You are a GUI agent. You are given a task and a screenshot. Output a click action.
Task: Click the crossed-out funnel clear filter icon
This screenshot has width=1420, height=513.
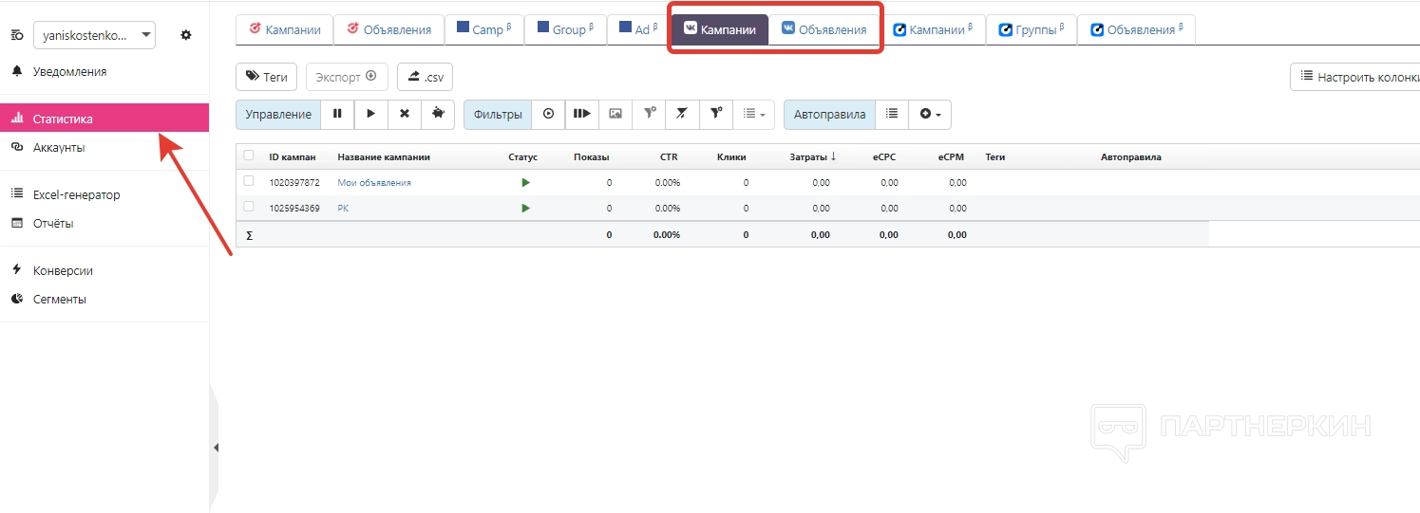pyautogui.click(x=682, y=114)
